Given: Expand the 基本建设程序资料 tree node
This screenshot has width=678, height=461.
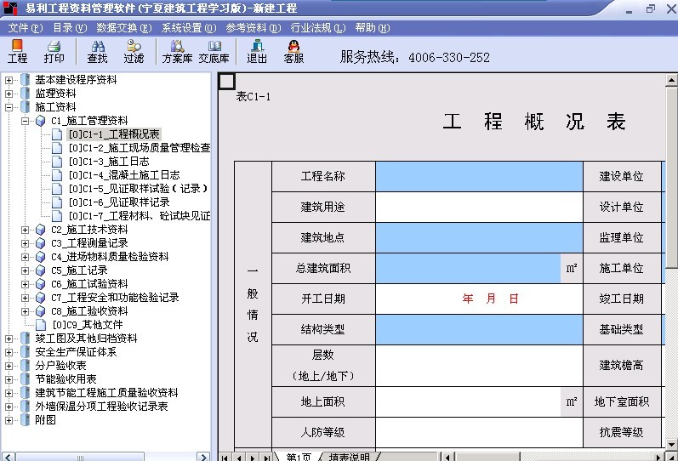Looking at the screenshot, I should pyautogui.click(x=9, y=80).
